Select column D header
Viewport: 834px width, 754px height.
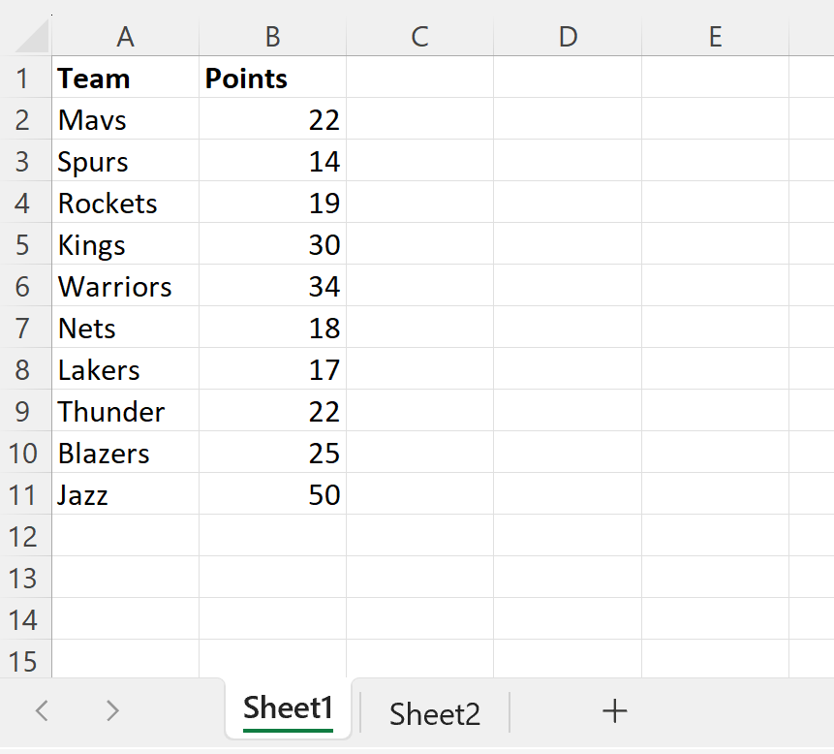[568, 36]
